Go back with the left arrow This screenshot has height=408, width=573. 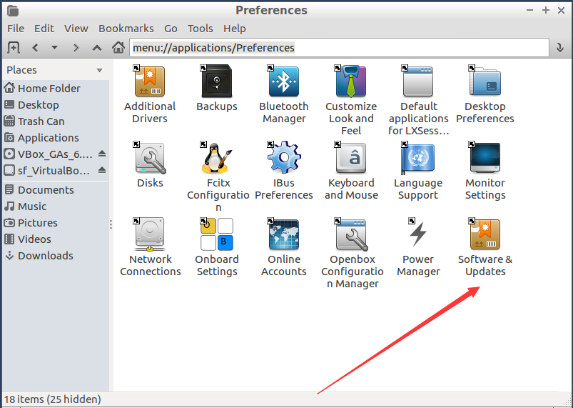coord(35,48)
